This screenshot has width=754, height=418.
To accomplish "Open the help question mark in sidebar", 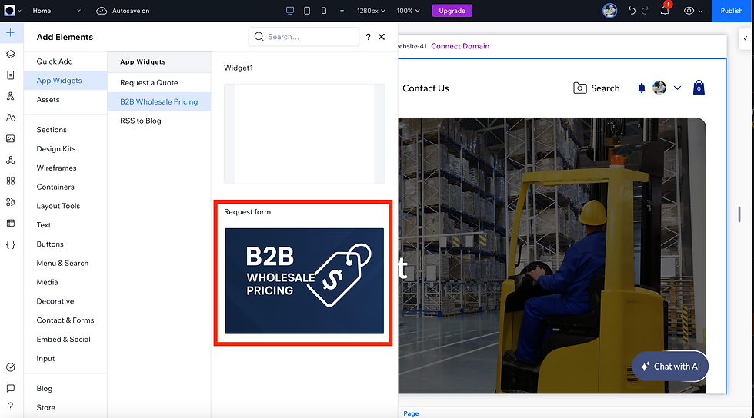I will tap(11, 406).
